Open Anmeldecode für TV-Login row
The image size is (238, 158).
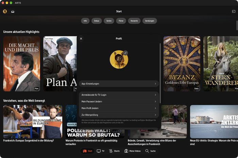[x=119, y=95]
